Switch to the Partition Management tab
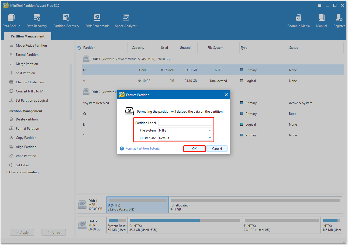This screenshot has width=348, height=245. (x=27, y=36)
